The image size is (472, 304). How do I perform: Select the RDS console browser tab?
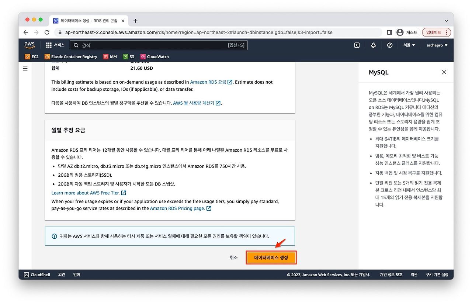[x=88, y=21]
